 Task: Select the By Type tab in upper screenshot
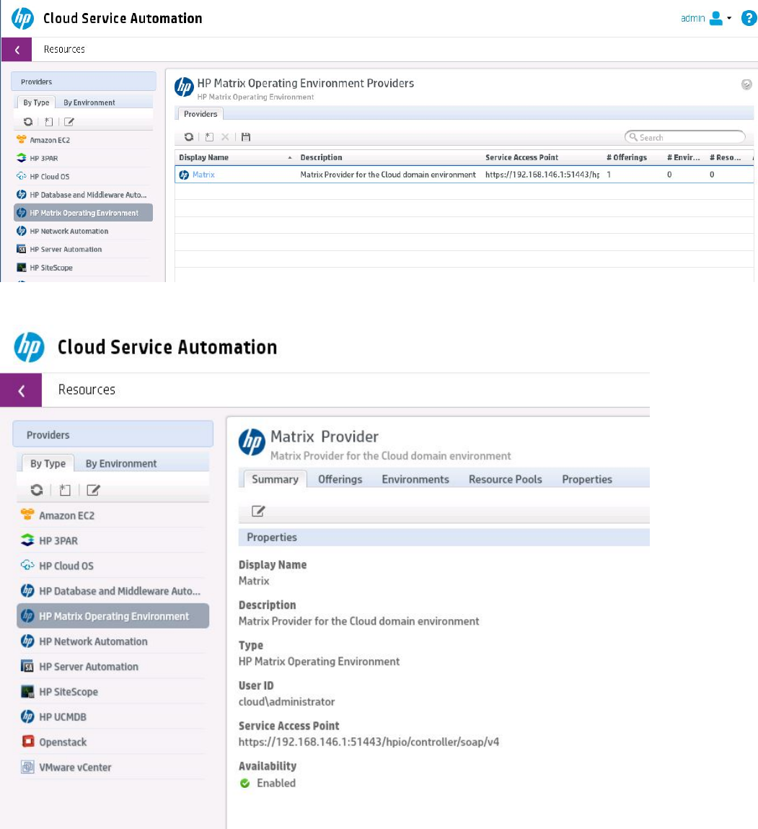click(x=36, y=102)
